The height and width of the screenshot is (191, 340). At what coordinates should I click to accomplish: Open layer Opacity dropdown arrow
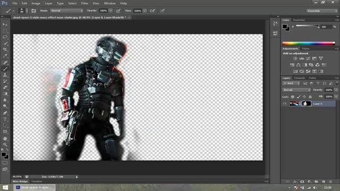(336, 90)
